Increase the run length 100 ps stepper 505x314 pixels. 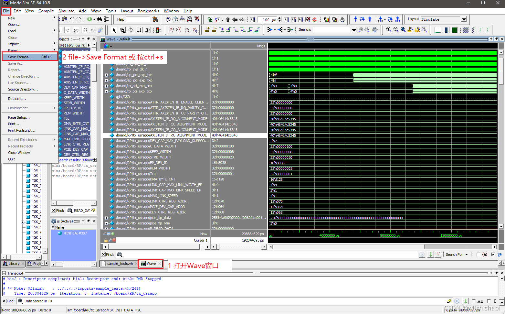[279, 18]
